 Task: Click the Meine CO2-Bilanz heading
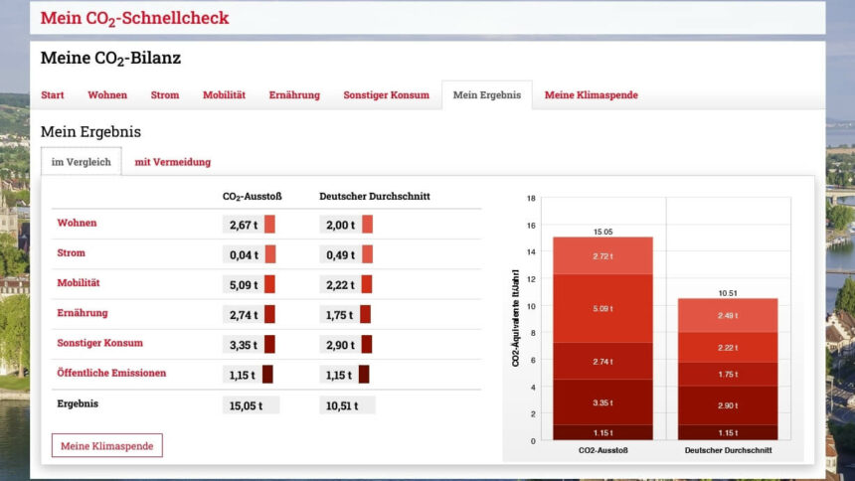pyautogui.click(x=110, y=58)
